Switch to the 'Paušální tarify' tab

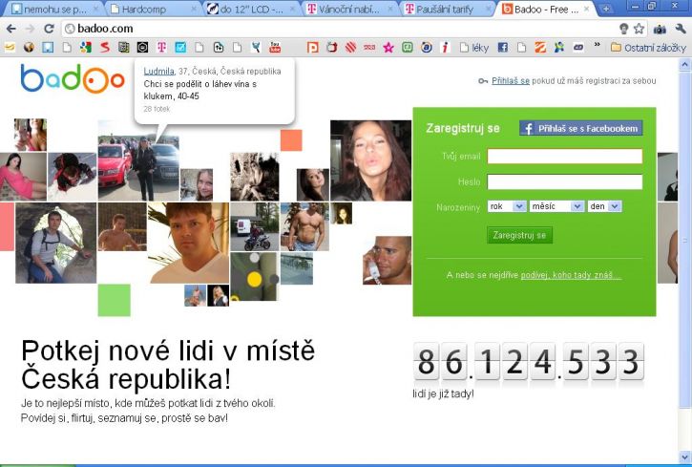pyautogui.click(x=447, y=9)
